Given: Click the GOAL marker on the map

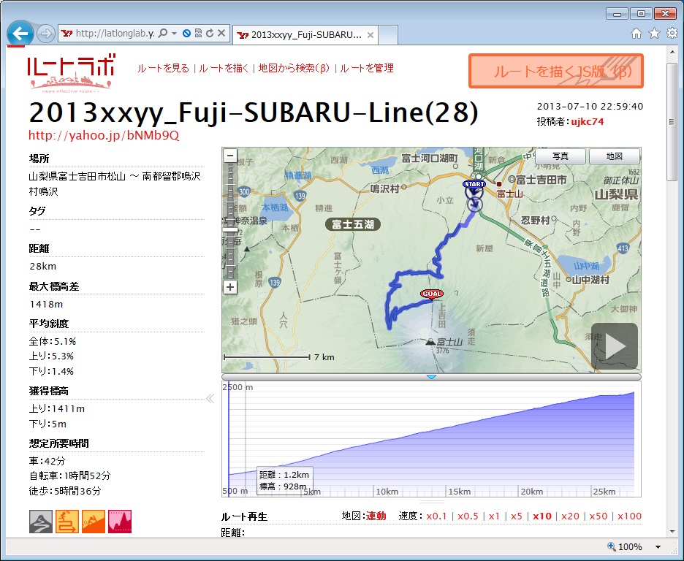Looking at the screenshot, I should coord(432,294).
